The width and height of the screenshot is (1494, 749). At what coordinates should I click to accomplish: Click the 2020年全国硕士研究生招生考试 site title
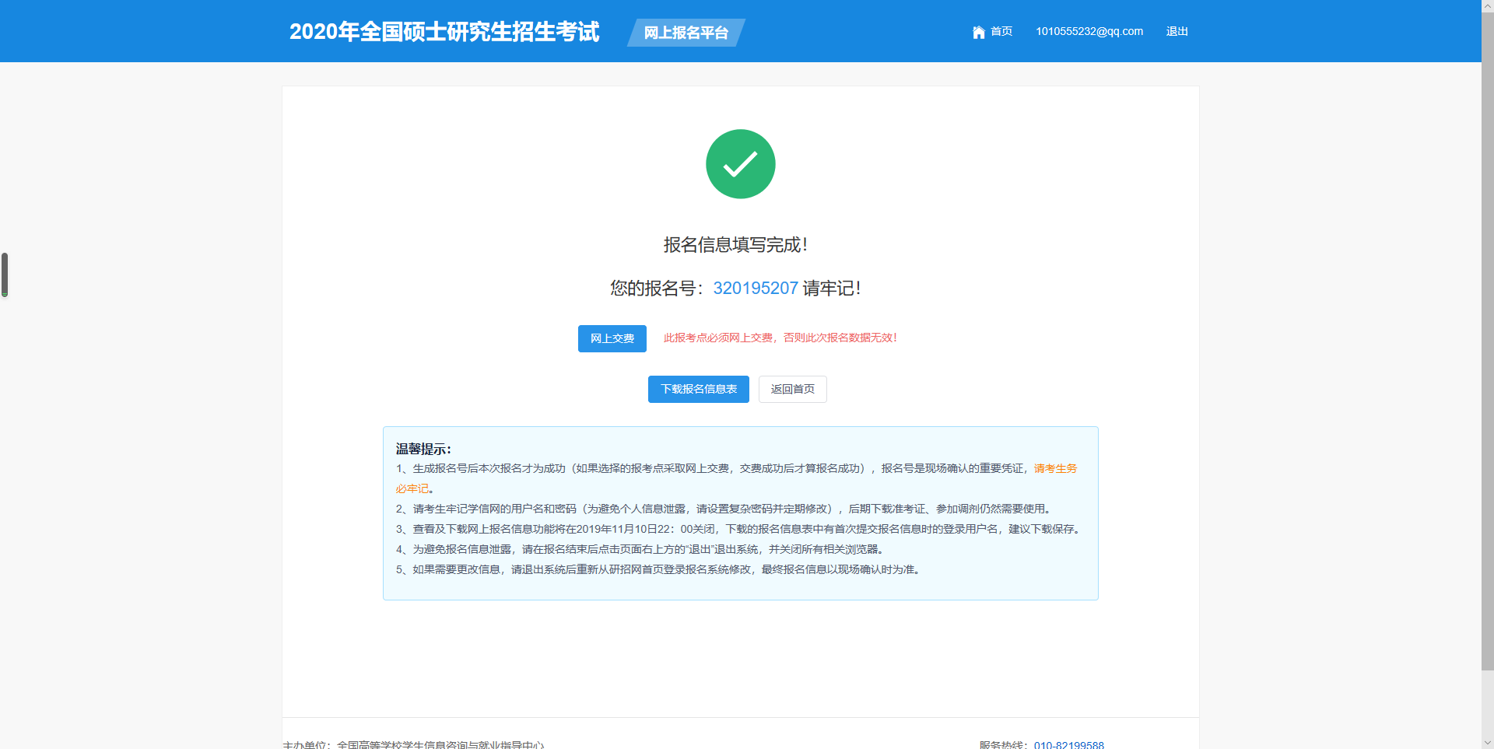pyautogui.click(x=444, y=32)
